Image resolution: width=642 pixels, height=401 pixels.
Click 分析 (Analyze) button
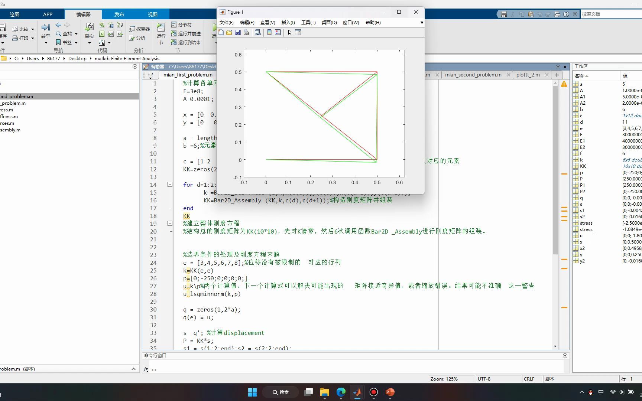click(137, 38)
